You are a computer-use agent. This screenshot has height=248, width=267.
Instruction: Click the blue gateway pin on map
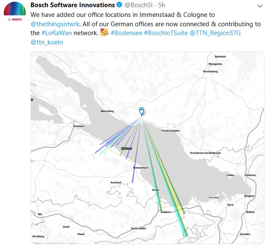click(x=142, y=112)
